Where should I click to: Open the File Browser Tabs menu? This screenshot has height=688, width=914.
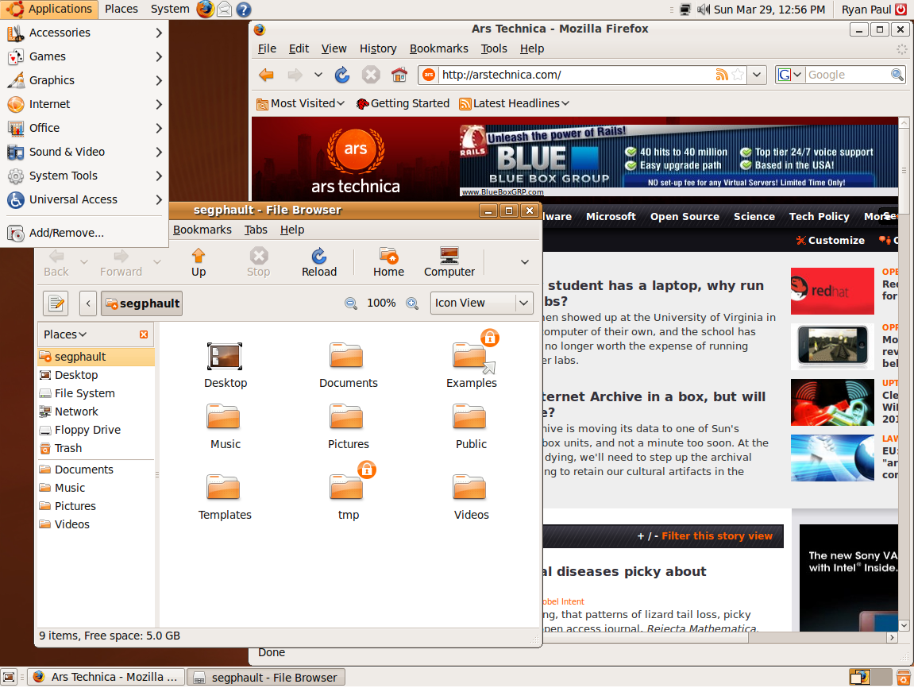point(256,230)
